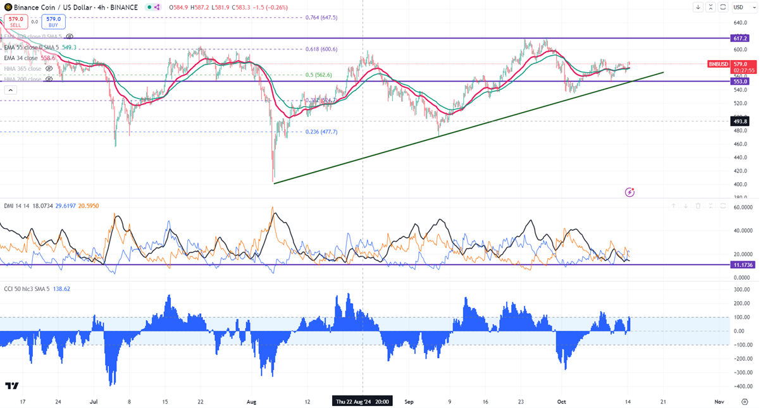The height and width of the screenshot is (408, 763).
Task: Click the 553.0 horizontal line price label
Action: tap(740, 82)
